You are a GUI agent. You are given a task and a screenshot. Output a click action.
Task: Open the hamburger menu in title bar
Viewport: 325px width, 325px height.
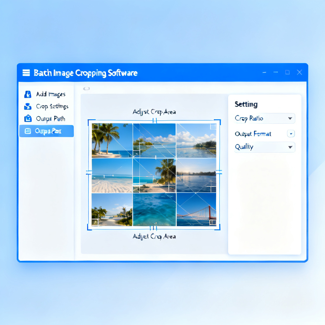click(x=26, y=73)
